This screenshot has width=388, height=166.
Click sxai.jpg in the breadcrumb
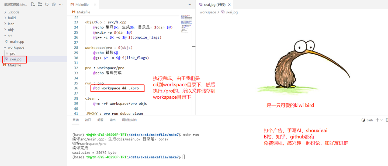pos(232,12)
